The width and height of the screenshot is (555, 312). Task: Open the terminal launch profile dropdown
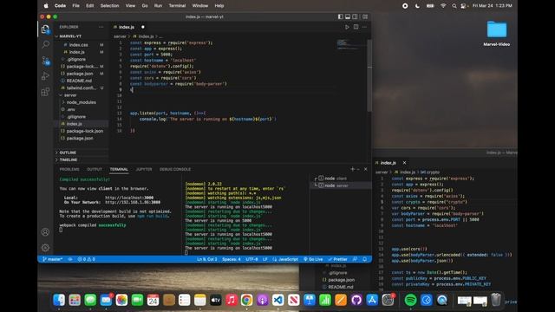tap(358, 169)
